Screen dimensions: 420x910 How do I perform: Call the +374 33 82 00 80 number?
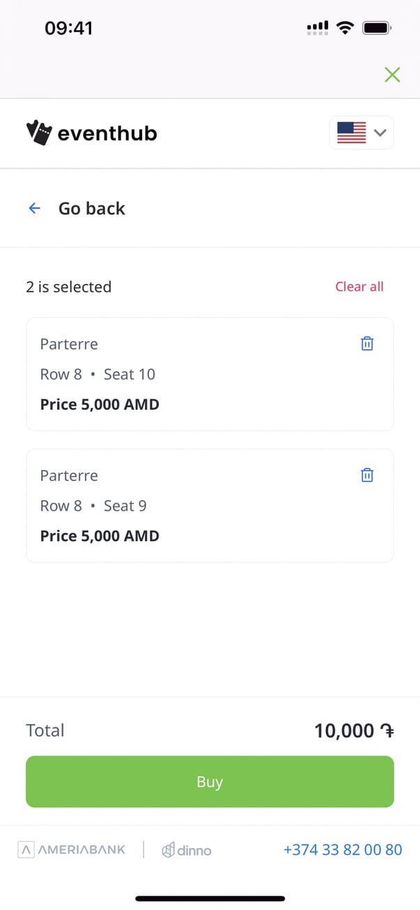coord(342,849)
